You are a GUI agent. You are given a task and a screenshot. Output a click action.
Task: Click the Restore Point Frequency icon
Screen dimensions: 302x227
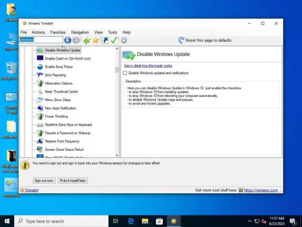40,141
